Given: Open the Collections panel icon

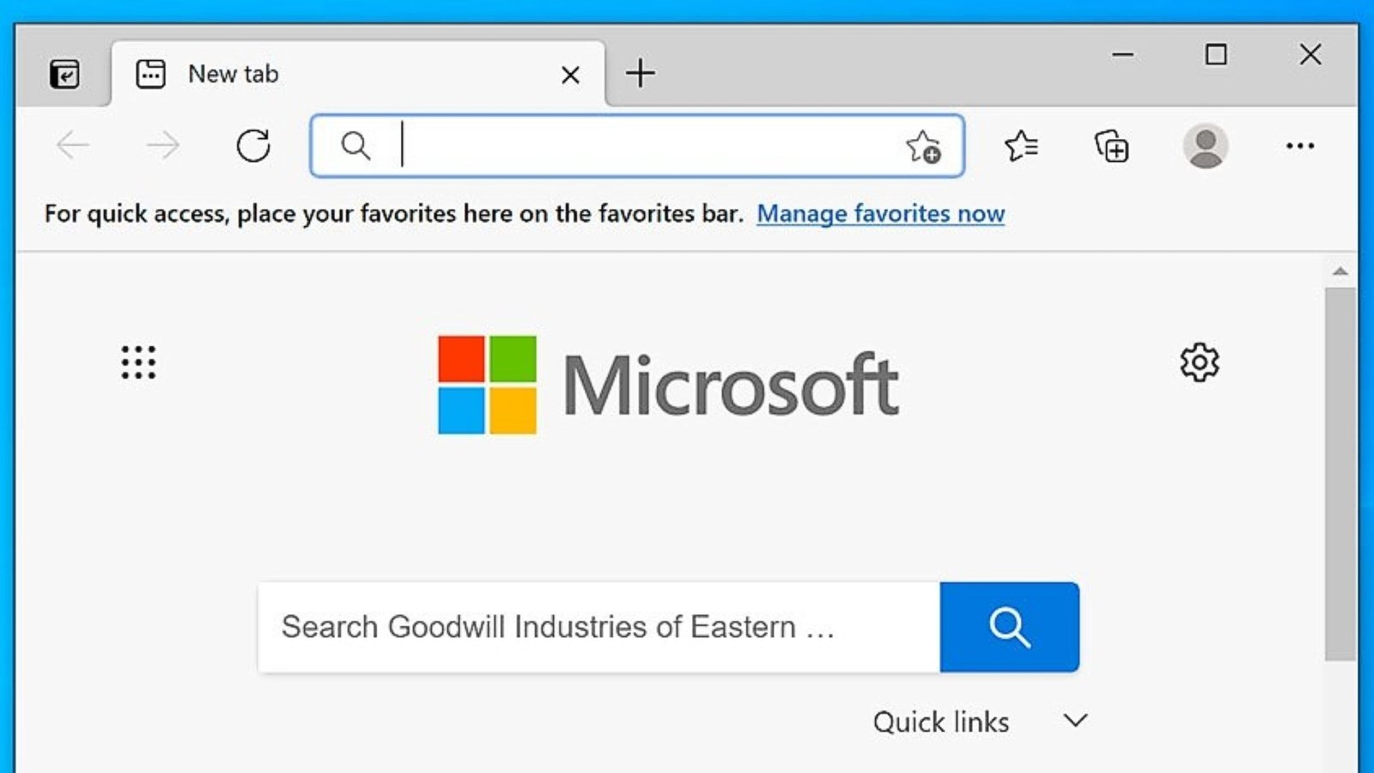Looking at the screenshot, I should pos(1112,146).
